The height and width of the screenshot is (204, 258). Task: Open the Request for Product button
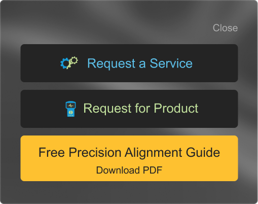click(129, 109)
